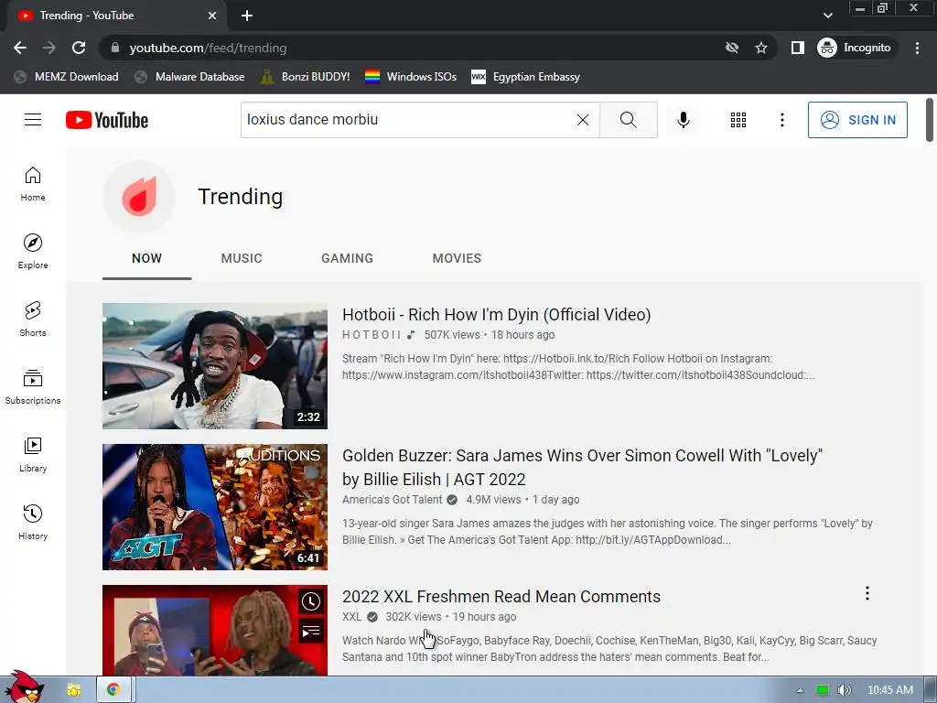Viewport: 937px width, 703px height.
Task: Open YouTube settings three-dot menu
Action: click(x=781, y=120)
